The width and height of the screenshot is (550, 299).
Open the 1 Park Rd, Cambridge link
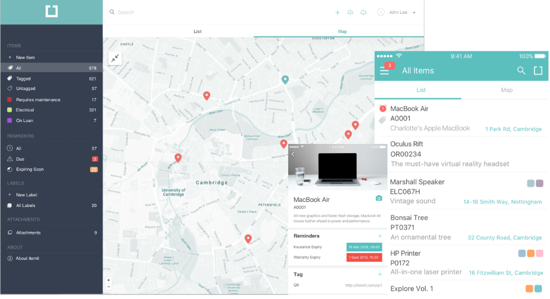point(513,129)
